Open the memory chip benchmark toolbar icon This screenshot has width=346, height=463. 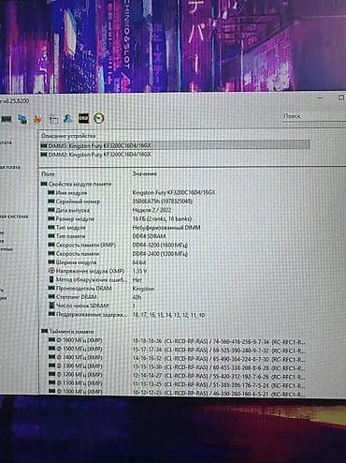pos(7,119)
